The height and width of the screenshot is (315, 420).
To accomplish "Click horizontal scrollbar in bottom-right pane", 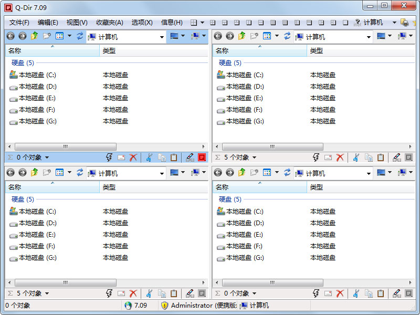I will pos(272,282).
